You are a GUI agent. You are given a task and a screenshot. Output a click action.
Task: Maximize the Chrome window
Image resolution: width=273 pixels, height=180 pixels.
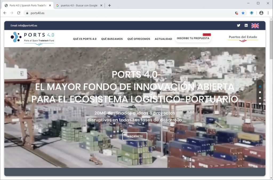click(258, 3)
